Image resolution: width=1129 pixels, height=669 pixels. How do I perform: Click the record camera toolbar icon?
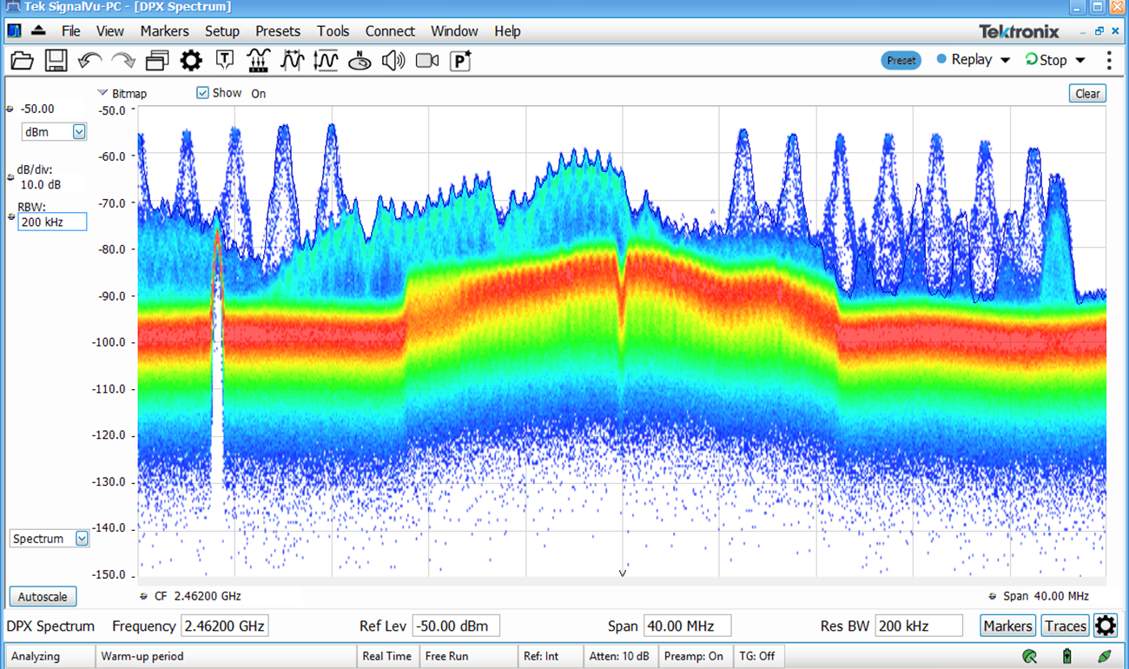coord(426,60)
